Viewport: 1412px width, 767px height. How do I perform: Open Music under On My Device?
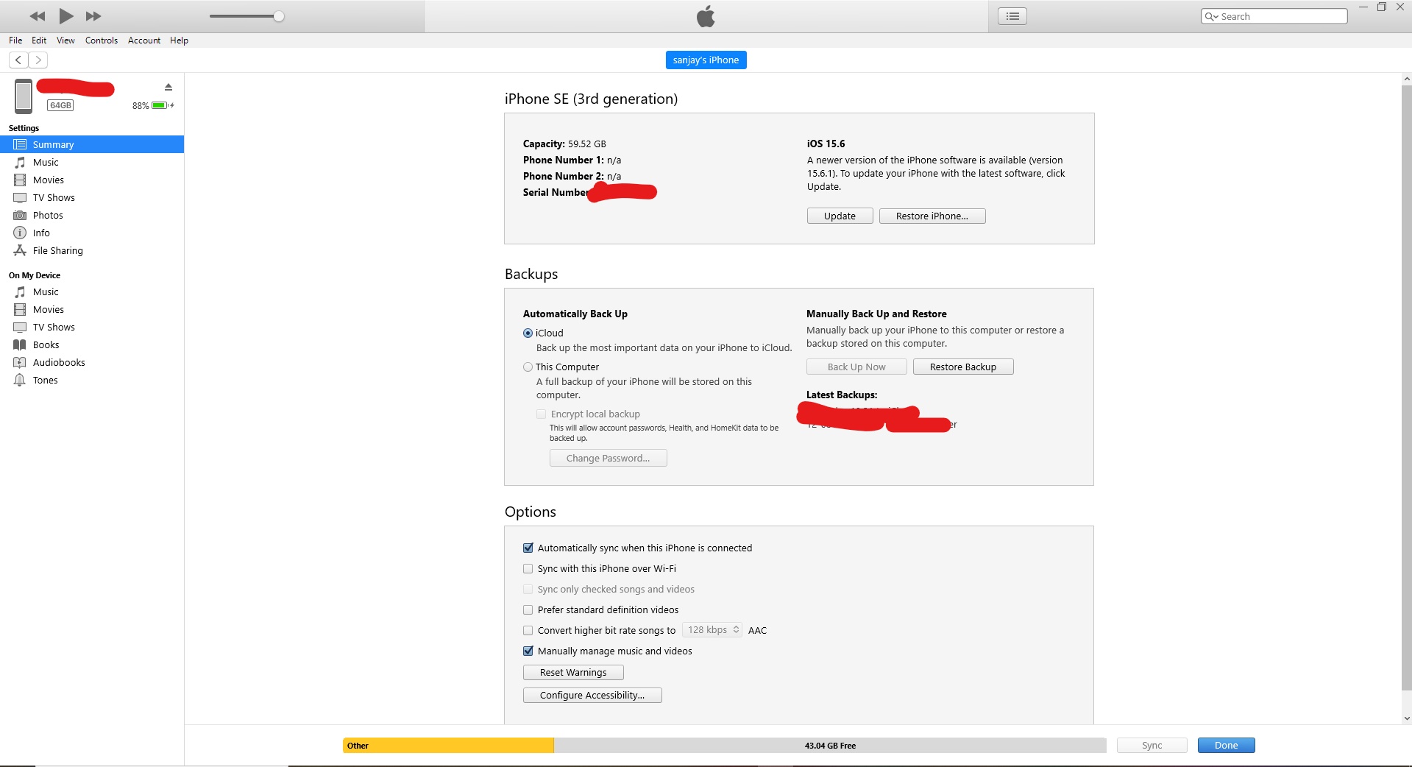92,291
